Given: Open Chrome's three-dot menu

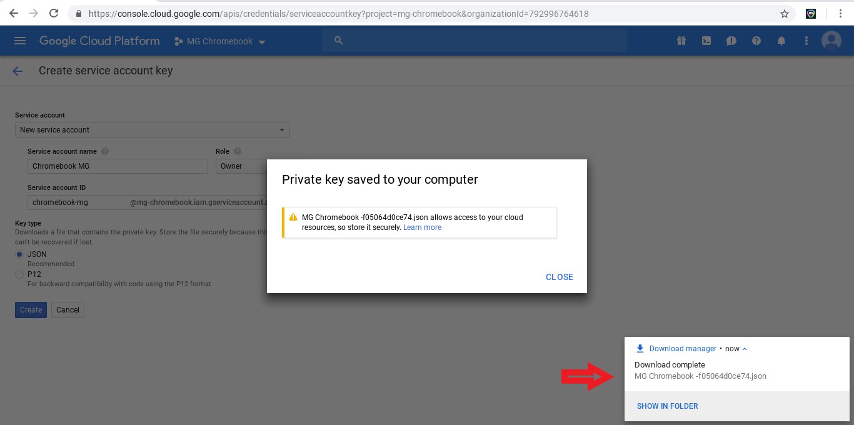Looking at the screenshot, I should tap(841, 13).
